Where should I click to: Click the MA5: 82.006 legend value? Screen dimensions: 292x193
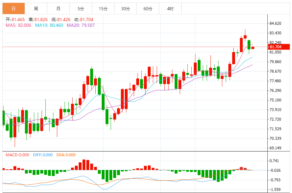(x=19, y=25)
